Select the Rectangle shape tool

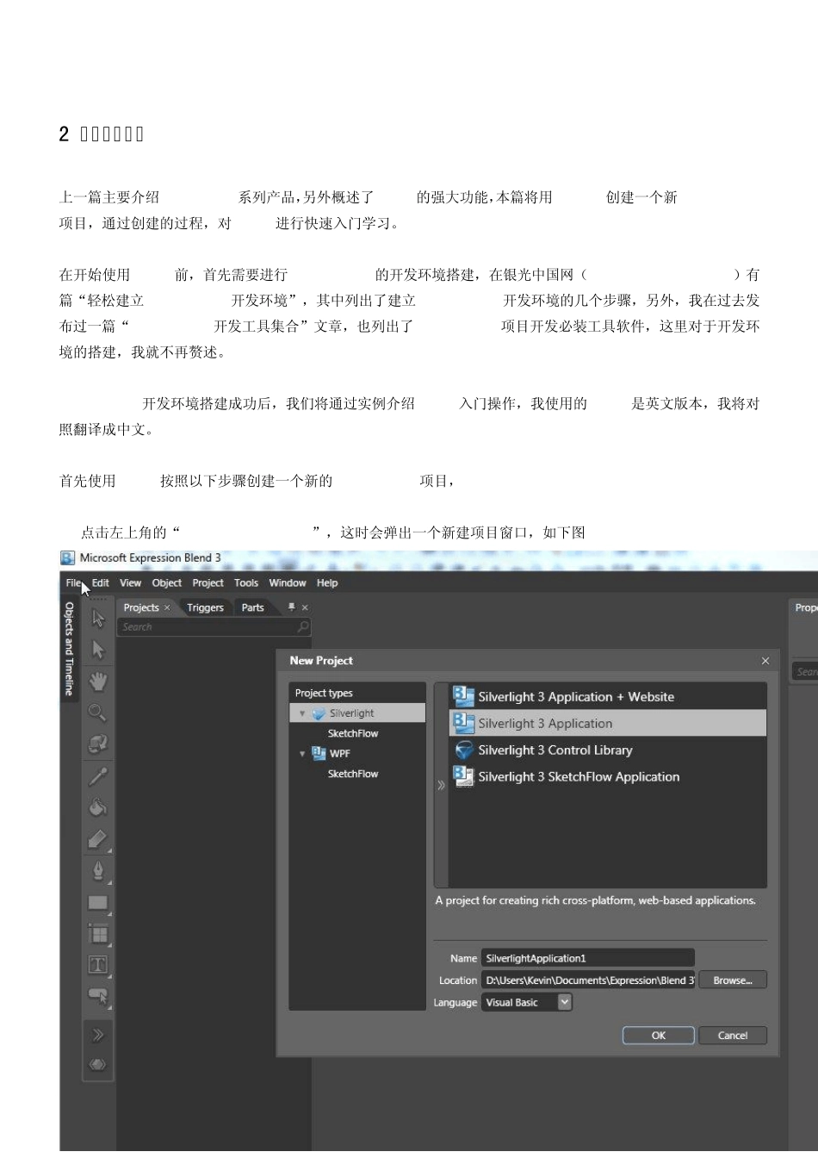pyautogui.click(x=98, y=903)
